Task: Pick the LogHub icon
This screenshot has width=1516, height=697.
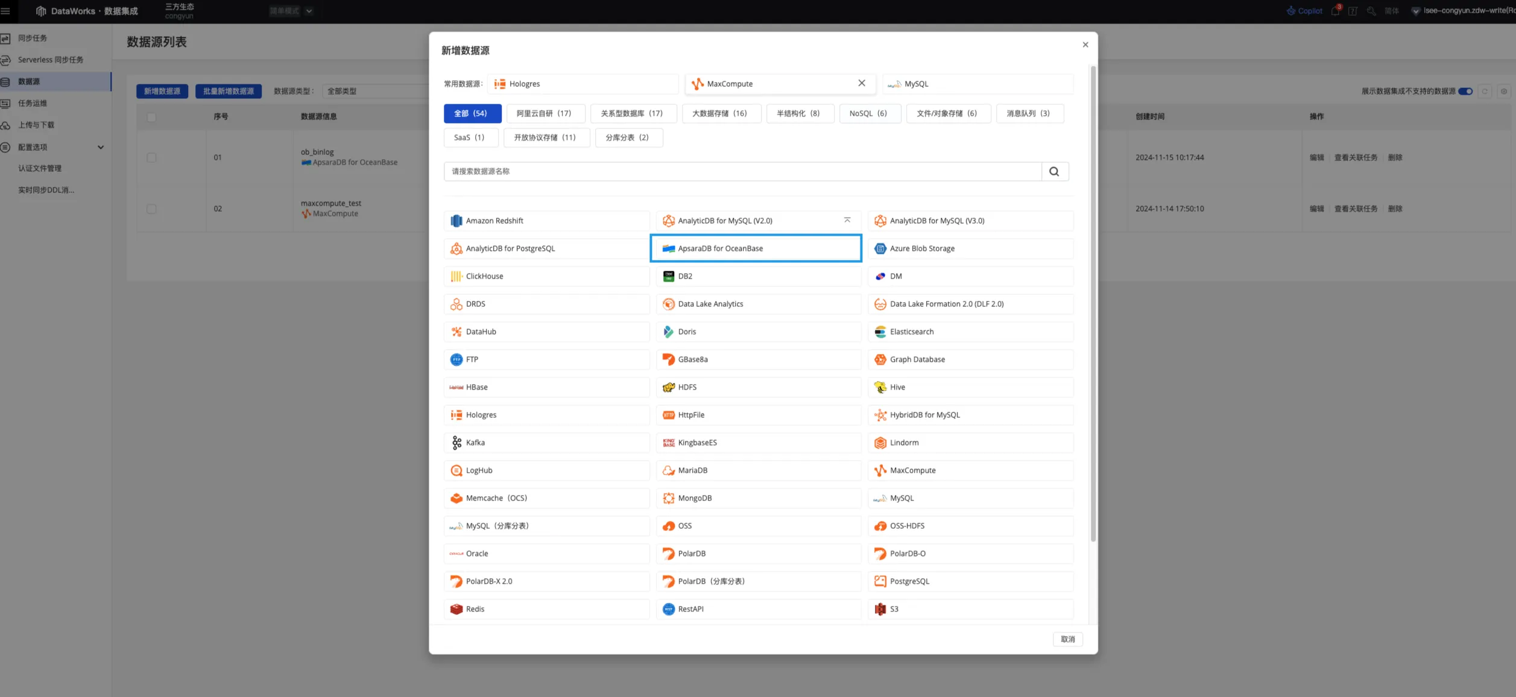Action: click(456, 470)
